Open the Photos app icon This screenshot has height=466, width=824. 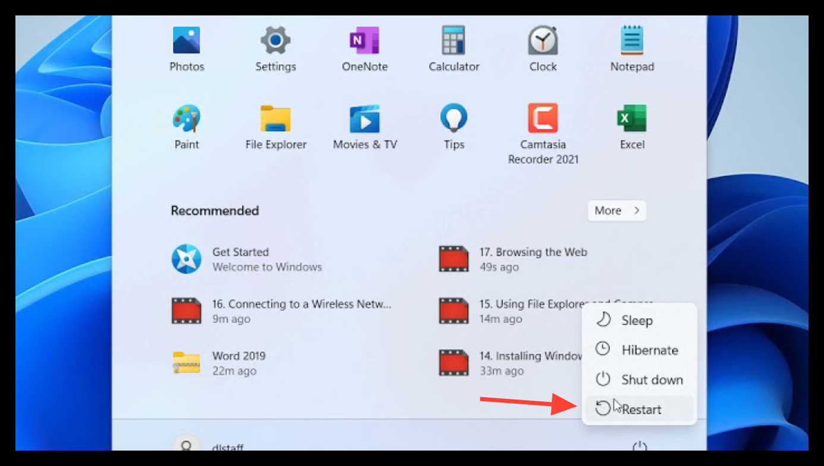[187, 40]
